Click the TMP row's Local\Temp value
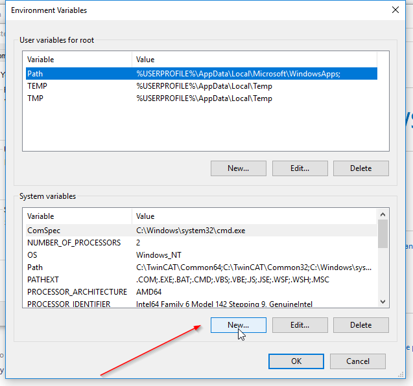The height and width of the screenshot is (386, 413). [204, 98]
